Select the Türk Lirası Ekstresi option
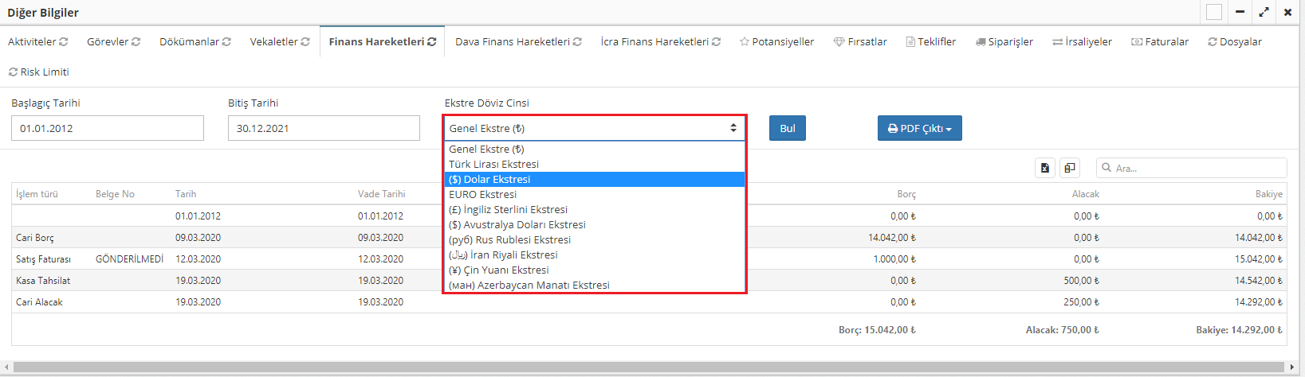This screenshot has height=377, width=1305. coord(494,164)
